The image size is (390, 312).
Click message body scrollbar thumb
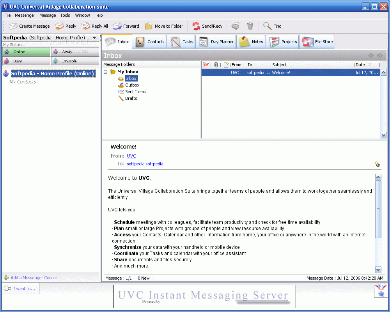378,209
